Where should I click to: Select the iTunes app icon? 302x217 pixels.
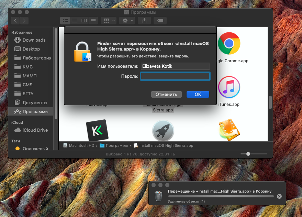tap(229, 87)
